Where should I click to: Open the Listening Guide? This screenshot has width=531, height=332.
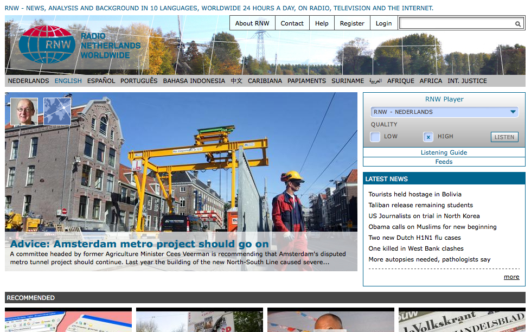[444, 152]
